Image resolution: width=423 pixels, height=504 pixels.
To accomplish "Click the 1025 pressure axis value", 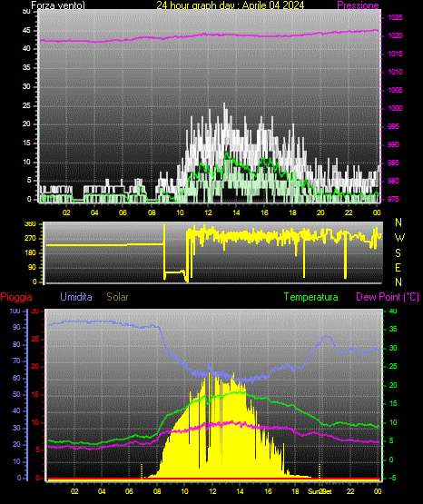I will click(x=395, y=17).
